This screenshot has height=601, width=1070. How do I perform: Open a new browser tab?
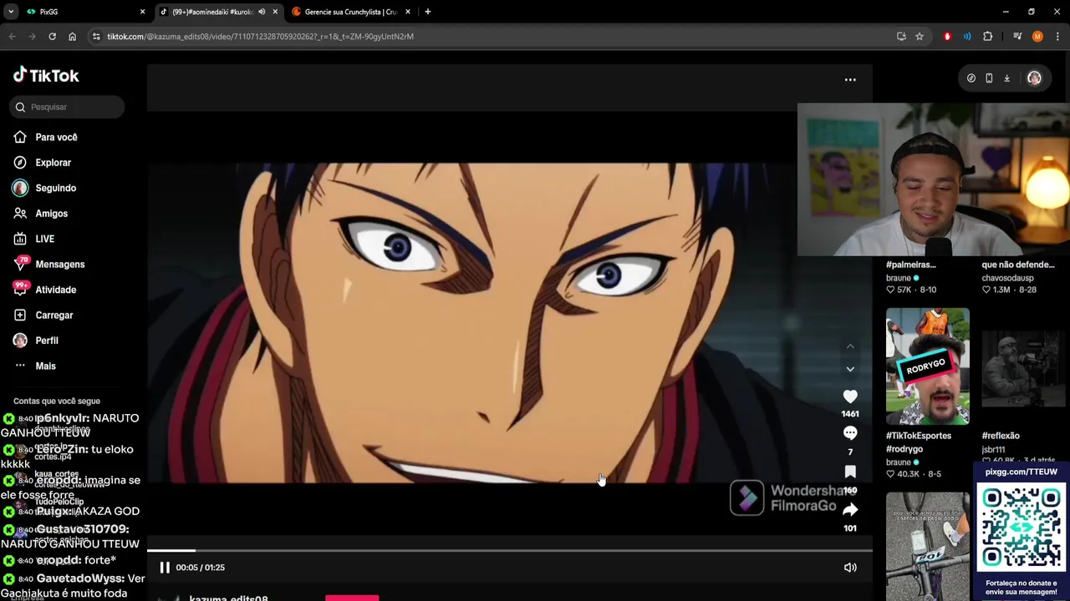coord(428,12)
